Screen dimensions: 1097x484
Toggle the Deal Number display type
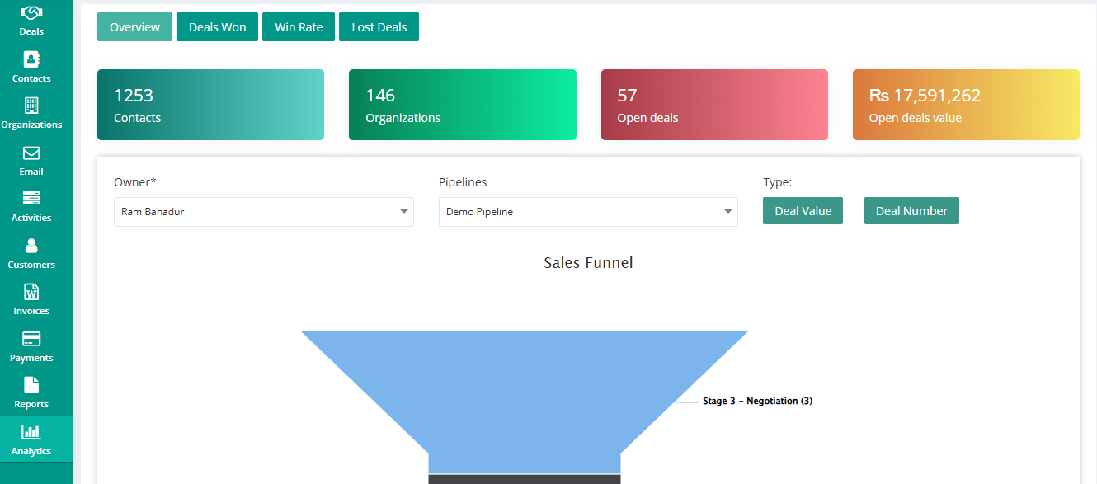(911, 210)
